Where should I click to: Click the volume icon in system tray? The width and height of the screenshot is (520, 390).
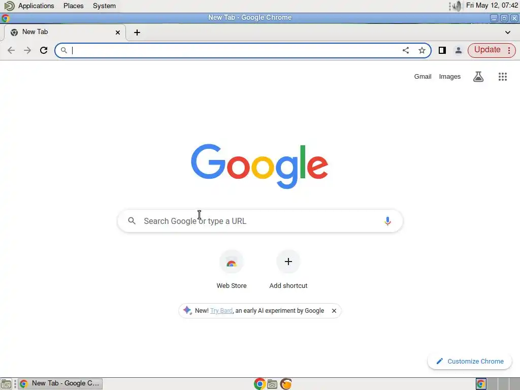[457, 6]
